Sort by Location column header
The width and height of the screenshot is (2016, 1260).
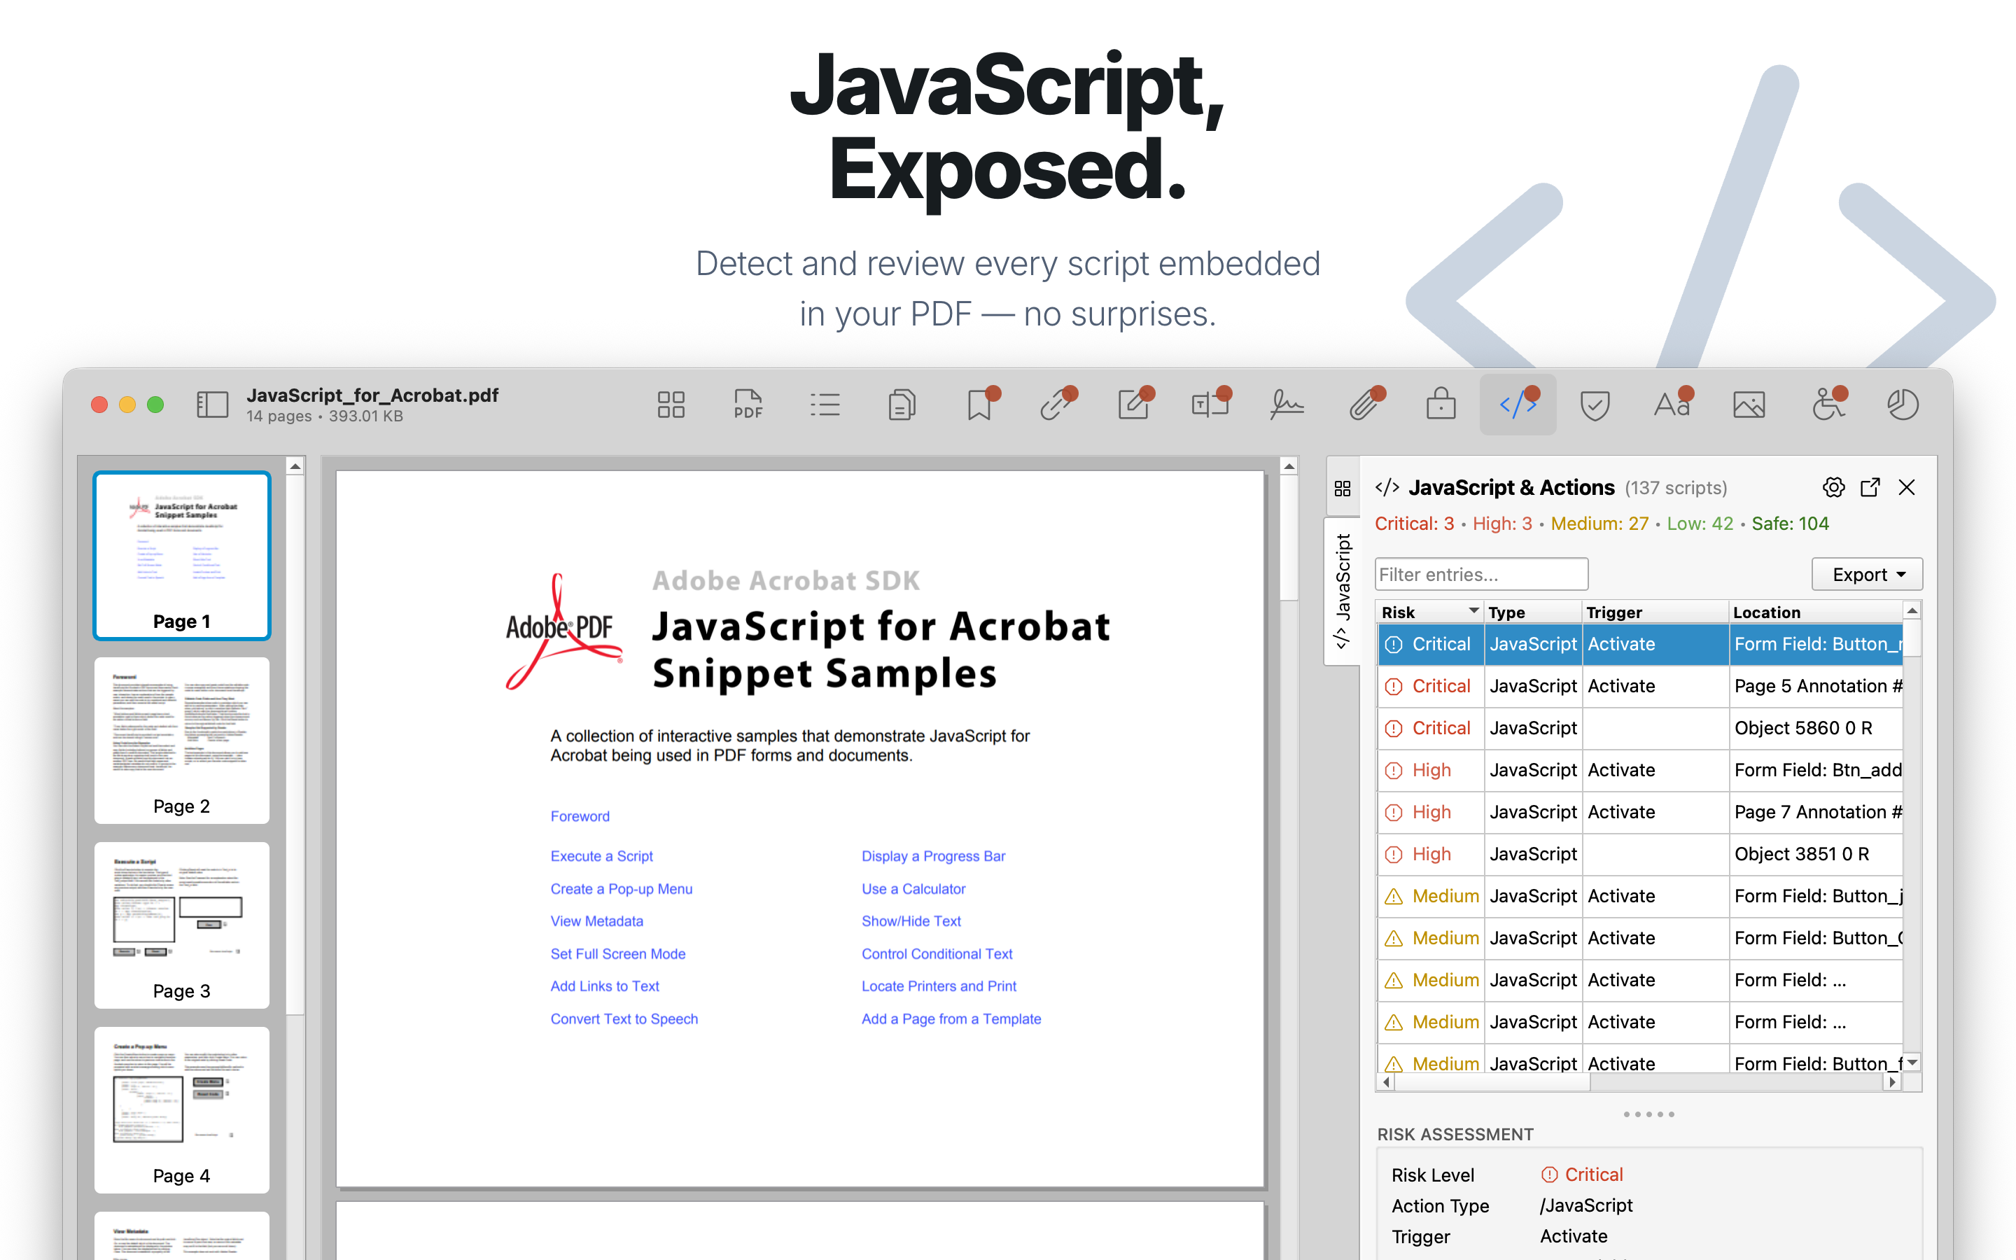tap(1816, 612)
